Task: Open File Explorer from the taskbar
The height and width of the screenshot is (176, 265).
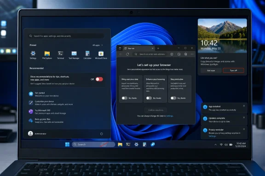Action: click(x=120, y=144)
